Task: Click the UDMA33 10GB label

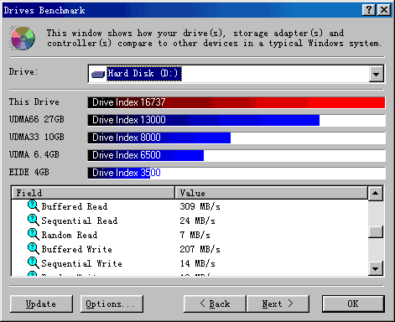Action: [x=37, y=137]
